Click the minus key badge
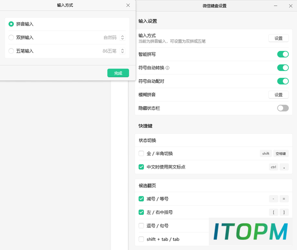 273,199
